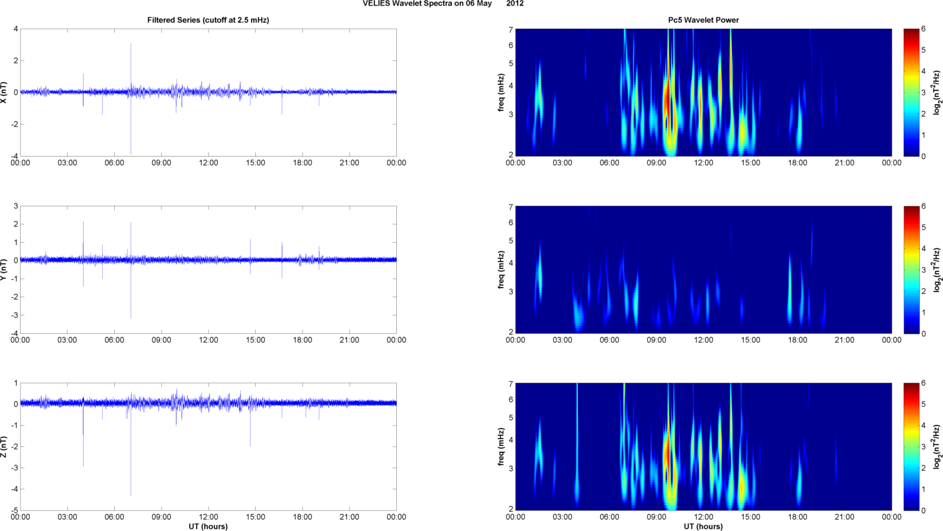Viewport: 943px width, 531px height.
Task: Click the Z component wavelet power spectrogram
Action: coord(703,447)
